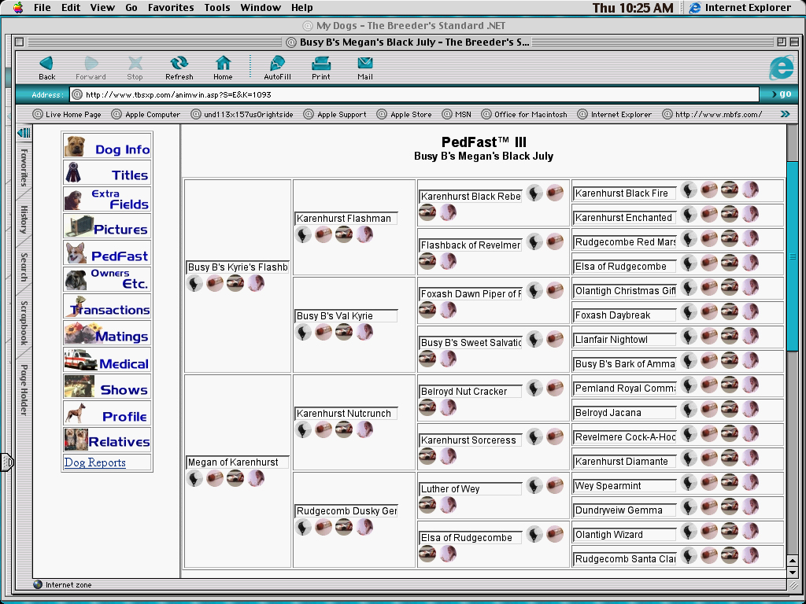Image resolution: width=806 pixels, height=604 pixels.
Task: Open the Pictures sidebar section
Action: [107, 228]
